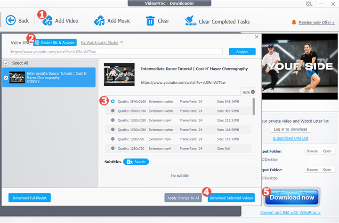Screen dimensions: 339x223
Task: Search for subtitles with Search button
Action: coord(136,162)
